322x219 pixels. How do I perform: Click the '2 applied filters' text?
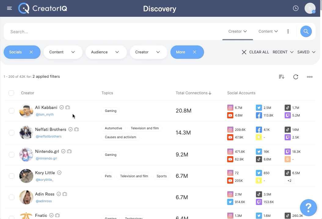[x=46, y=77]
